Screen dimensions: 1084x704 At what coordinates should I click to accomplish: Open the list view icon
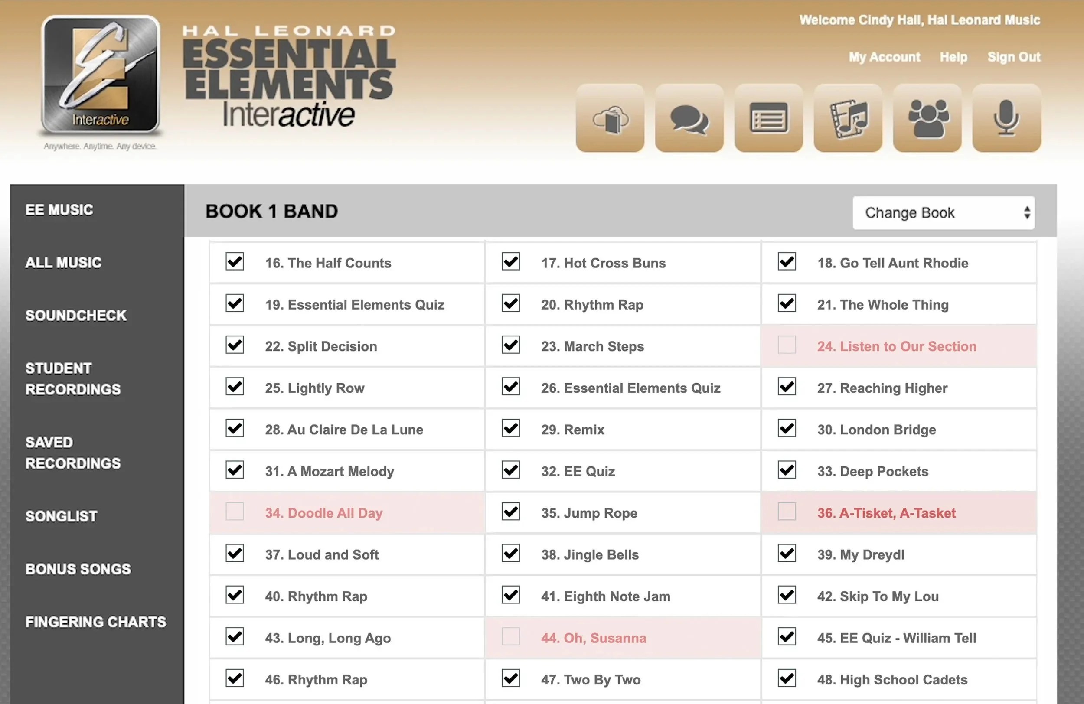coord(768,118)
